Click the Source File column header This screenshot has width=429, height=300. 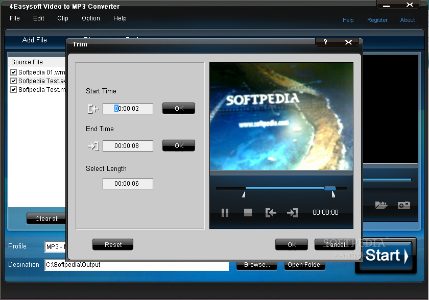37,62
